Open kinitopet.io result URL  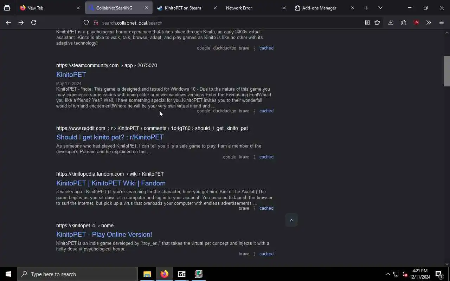[x=85, y=226]
